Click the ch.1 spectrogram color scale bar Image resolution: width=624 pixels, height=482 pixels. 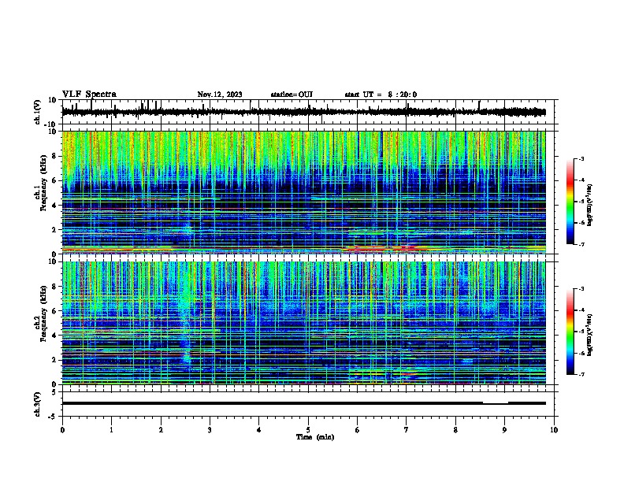point(570,202)
